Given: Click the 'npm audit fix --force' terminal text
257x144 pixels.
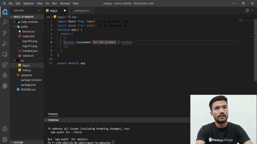Looking at the screenshot, I should pyautogui.click(x=66, y=132).
